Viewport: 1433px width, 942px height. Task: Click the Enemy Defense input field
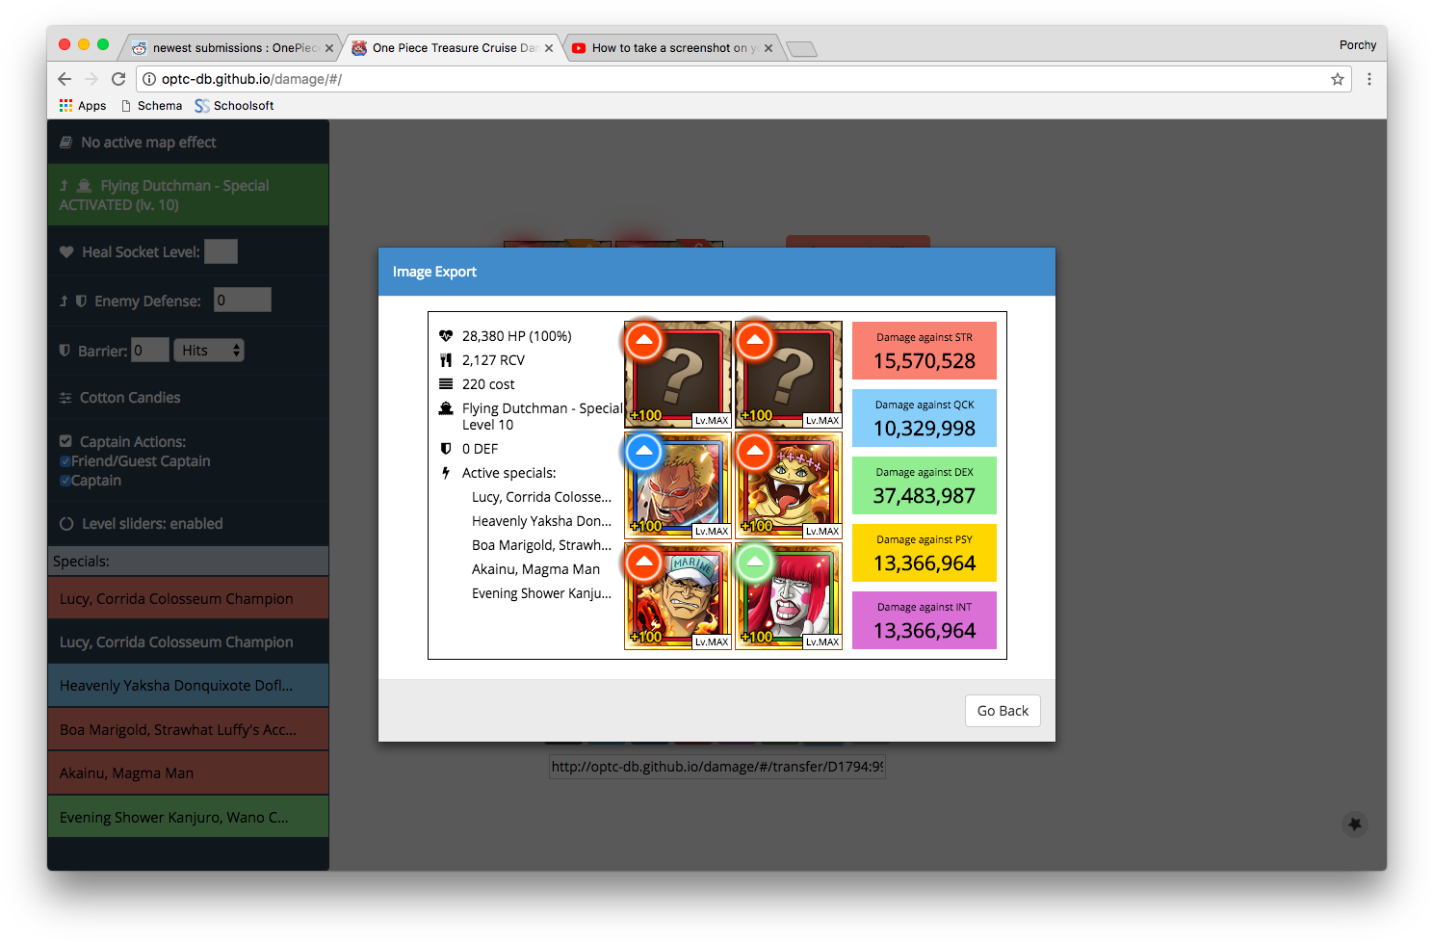pos(243,301)
